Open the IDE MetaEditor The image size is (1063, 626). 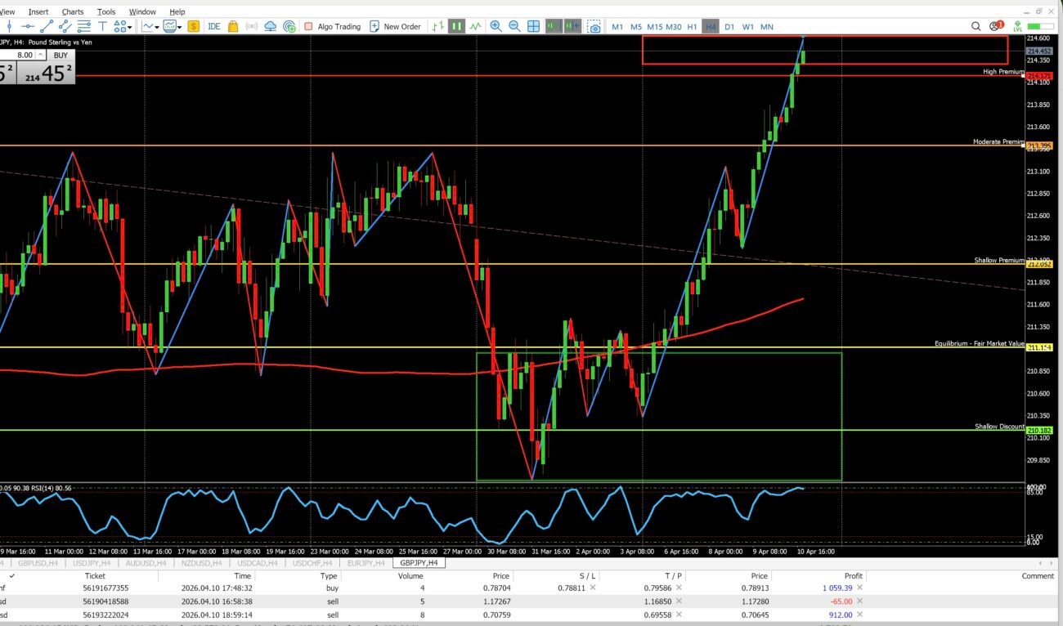[213, 26]
